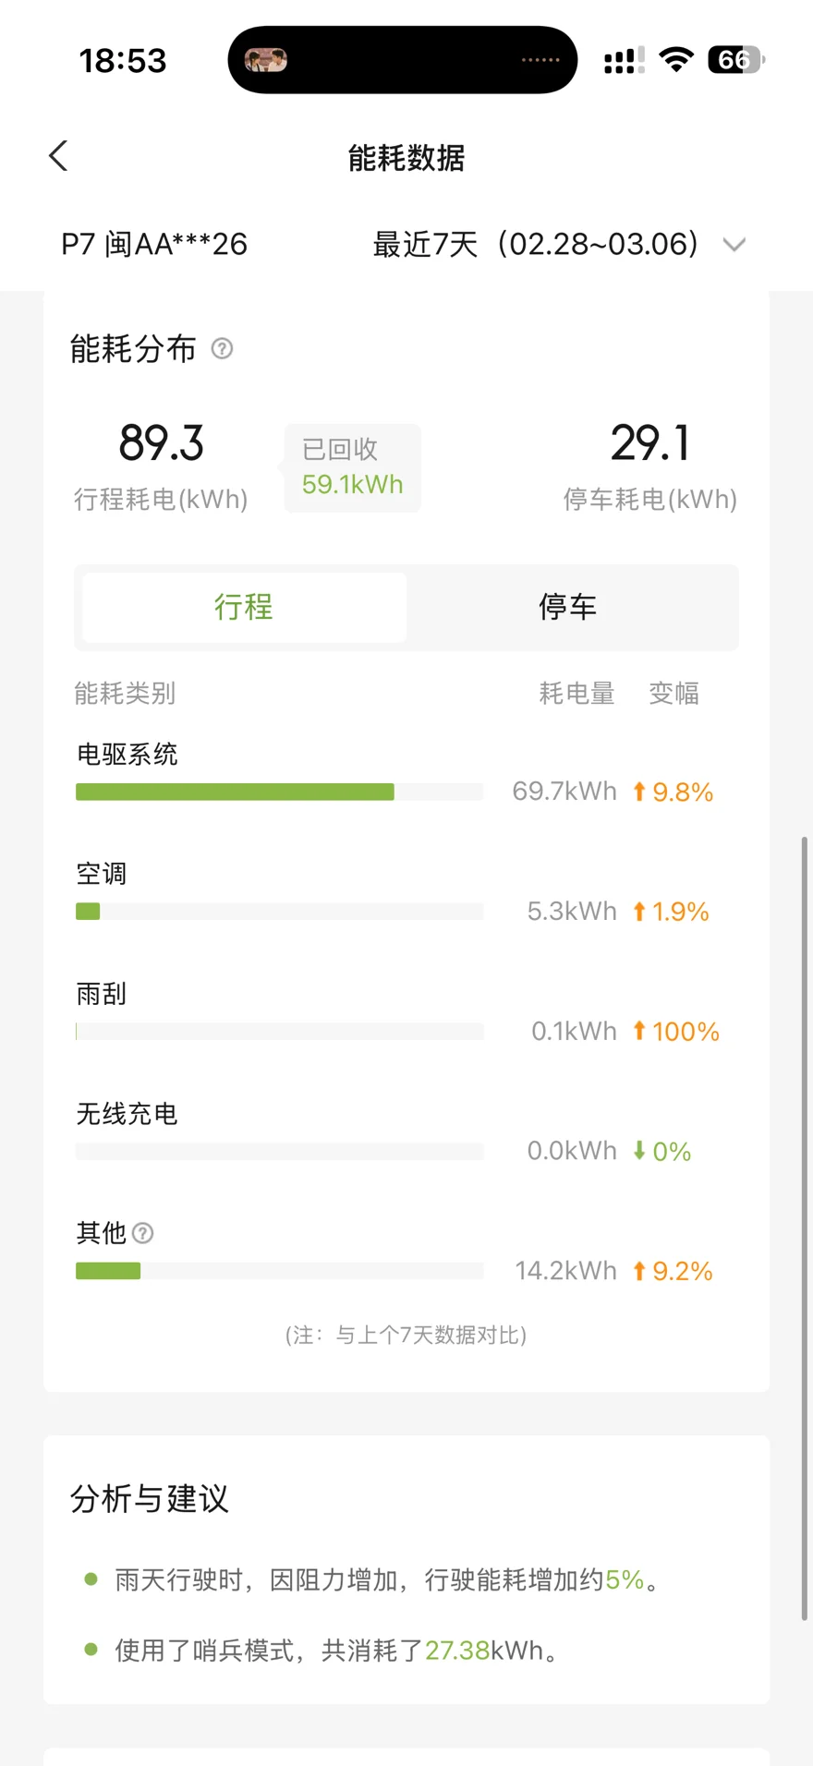Open 最近7天 date range selector
813x1766 pixels.
[x=536, y=245]
